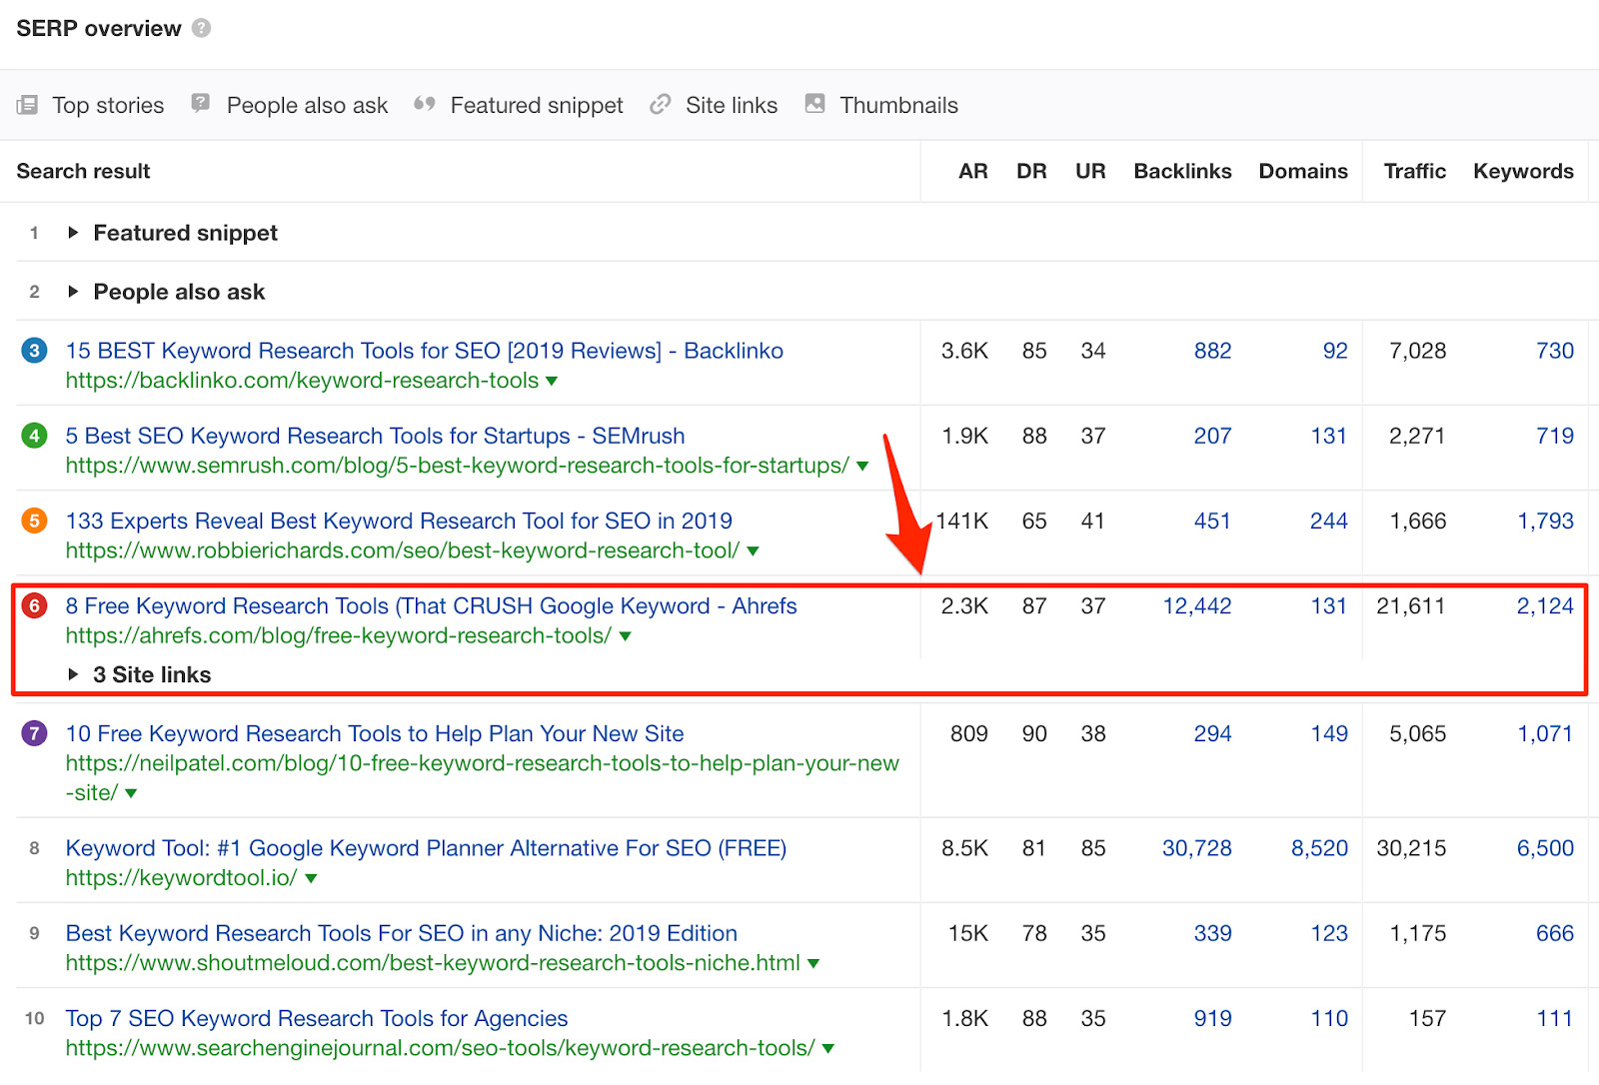Click the People also ask icon
1599x1085 pixels.
click(200, 103)
